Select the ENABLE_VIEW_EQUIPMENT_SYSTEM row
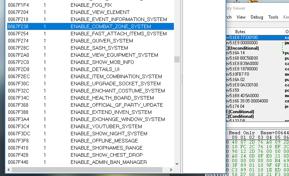 click(90, 55)
